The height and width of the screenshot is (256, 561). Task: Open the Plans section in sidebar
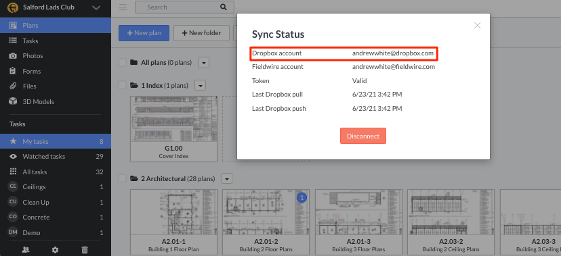[x=56, y=25]
